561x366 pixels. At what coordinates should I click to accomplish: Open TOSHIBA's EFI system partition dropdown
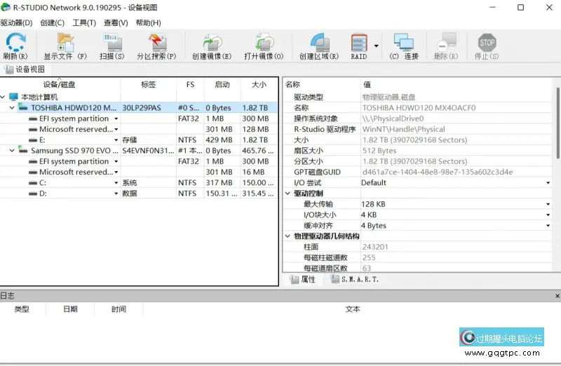pyautogui.click(x=116, y=118)
